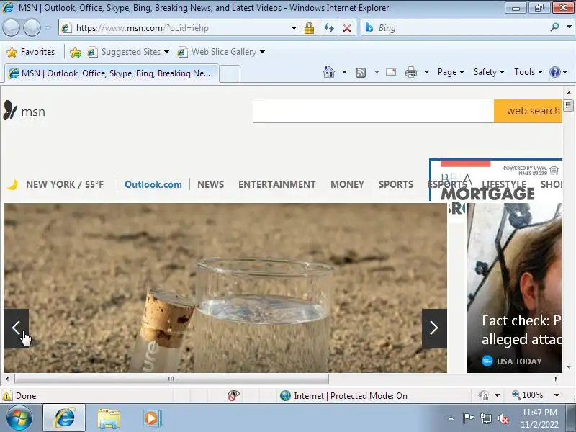This screenshot has width=576, height=432.
Task: Expand the Home button dropdown arrow
Action: pyautogui.click(x=344, y=72)
